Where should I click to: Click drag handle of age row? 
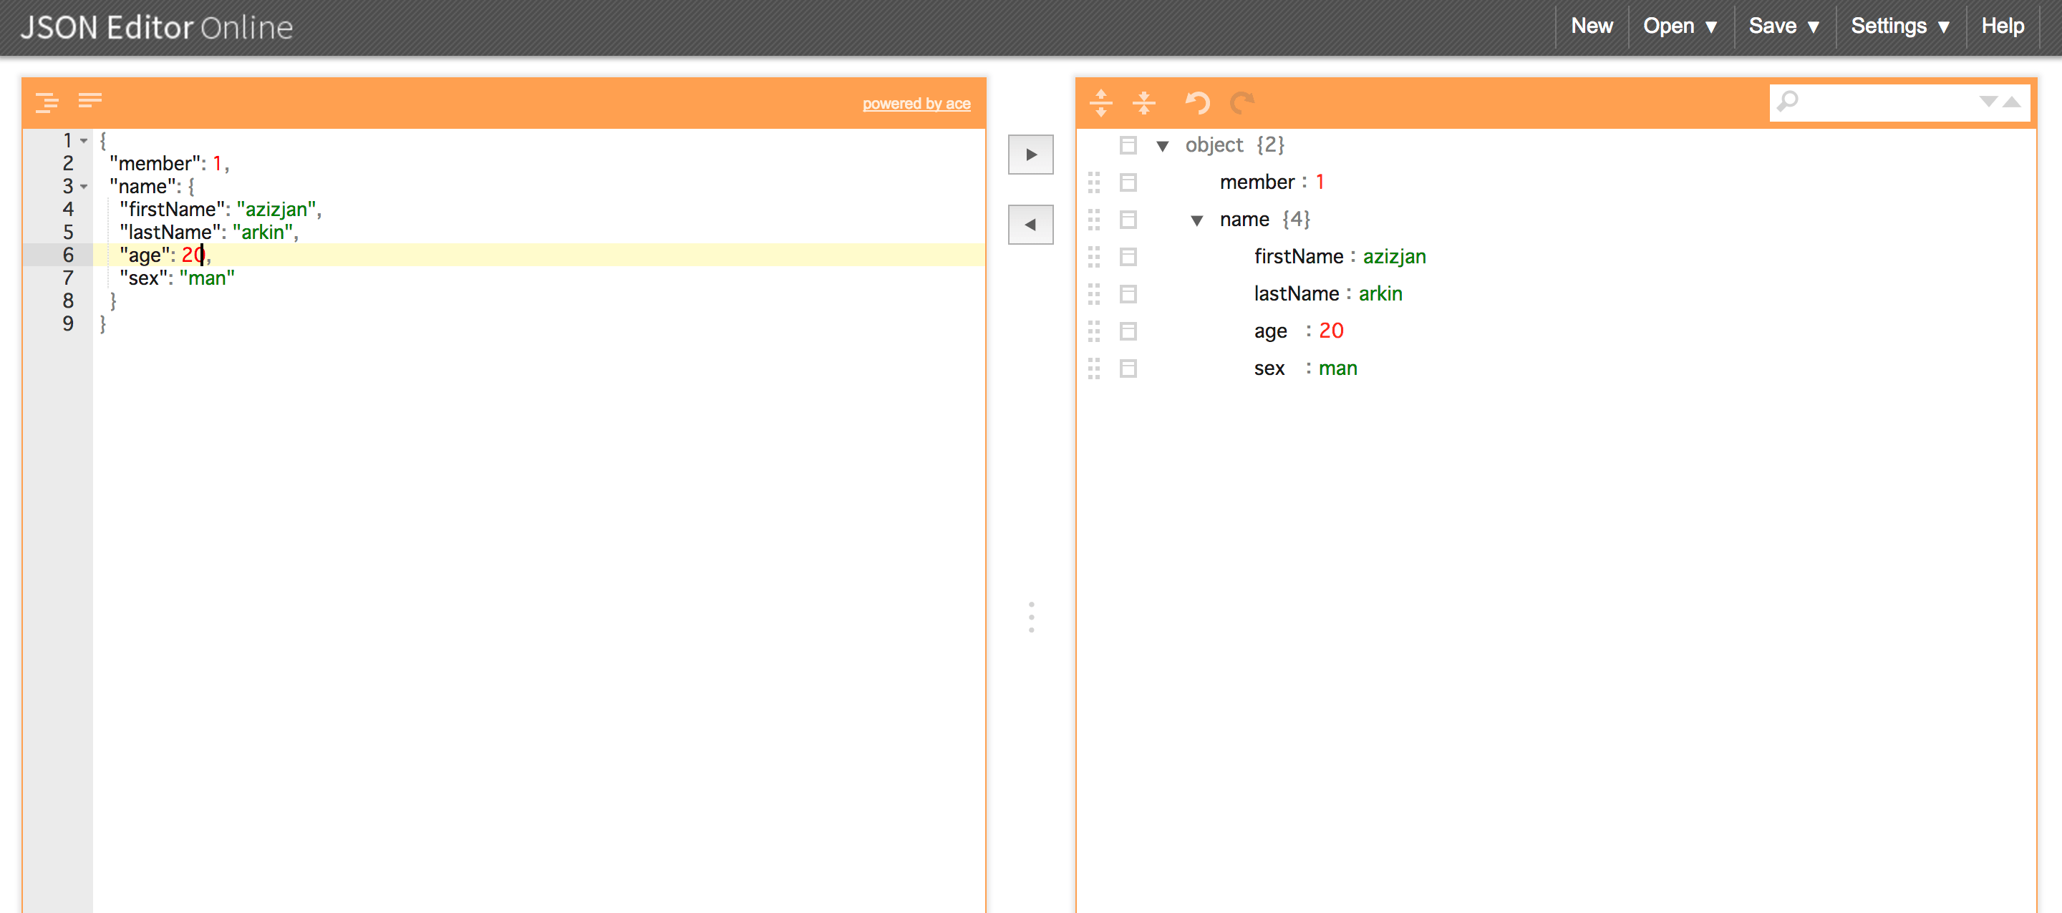(x=1094, y=331)
